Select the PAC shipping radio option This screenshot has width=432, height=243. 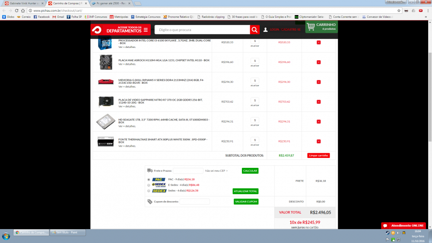pos(149,180)
